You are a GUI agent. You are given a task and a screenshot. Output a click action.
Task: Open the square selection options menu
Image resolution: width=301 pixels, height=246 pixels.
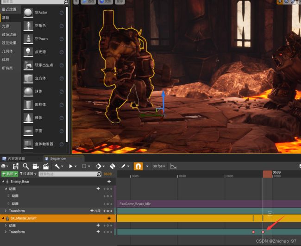[86, 166]
